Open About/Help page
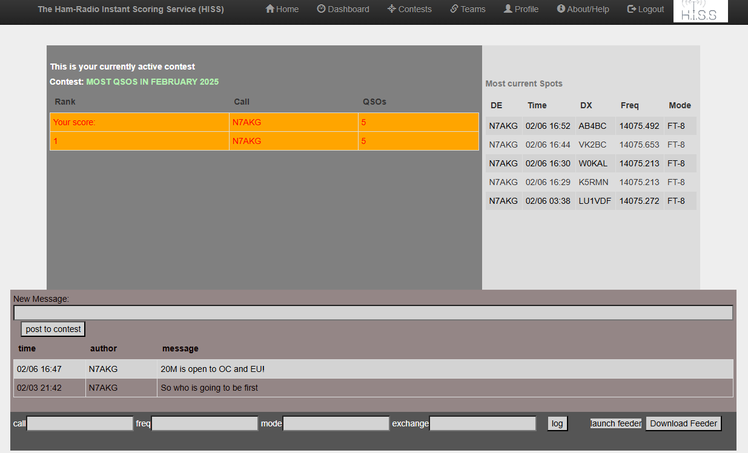 pyautogui.click(x=583, y=9)
